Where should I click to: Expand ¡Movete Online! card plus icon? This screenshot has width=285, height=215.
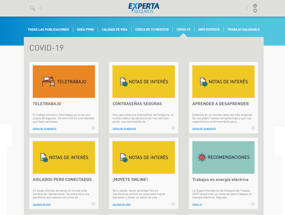(x=173, y=204)
